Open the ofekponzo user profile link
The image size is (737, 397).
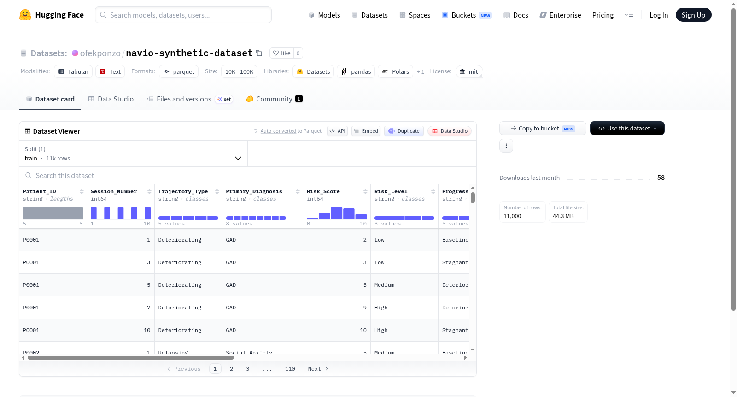[x=100, y=53]
